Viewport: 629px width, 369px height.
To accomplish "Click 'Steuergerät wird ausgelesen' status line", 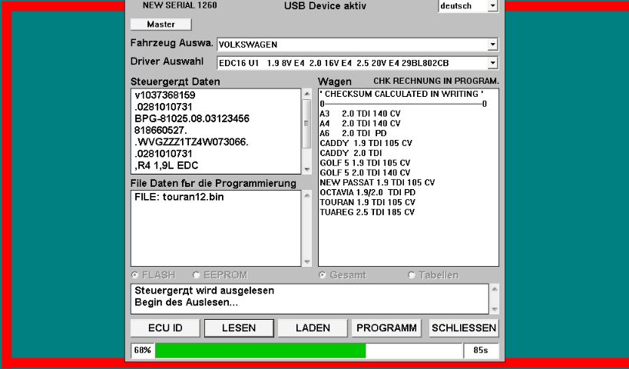I will pyautogui.click(x=204, y=291).
